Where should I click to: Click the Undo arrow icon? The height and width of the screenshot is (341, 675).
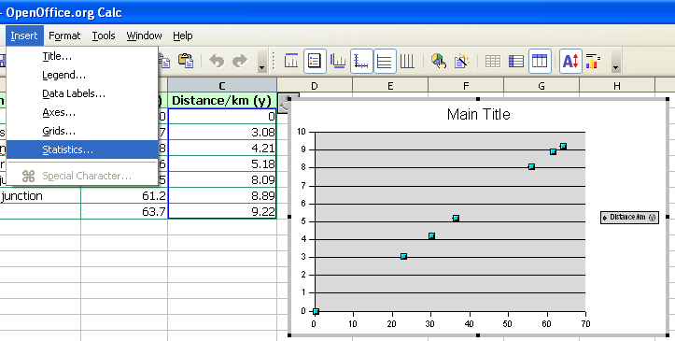(217, 61)
